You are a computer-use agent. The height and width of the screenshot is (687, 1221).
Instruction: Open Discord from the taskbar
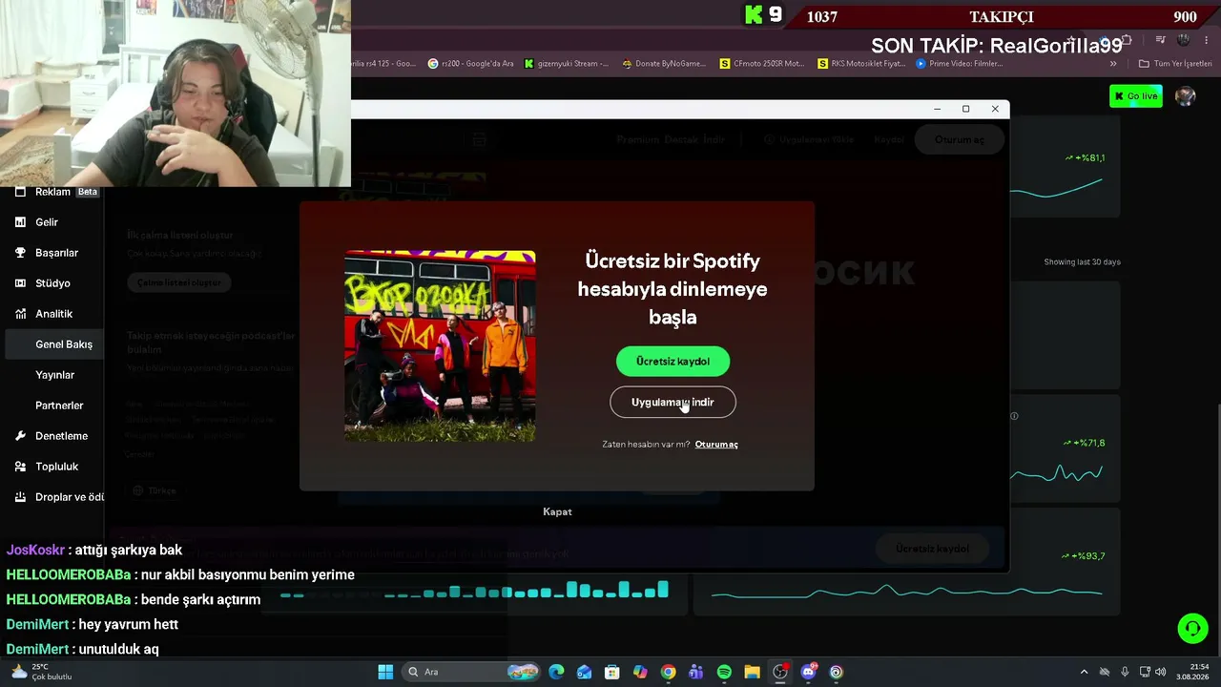tap(809, 673)
